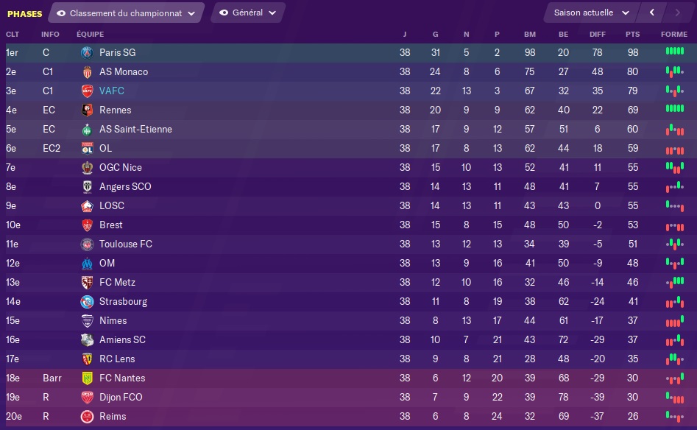Viewport: 697px width, 430px height.
Task: Open the AS Saint-Etienne team link
Action: (x=135, y=129)
